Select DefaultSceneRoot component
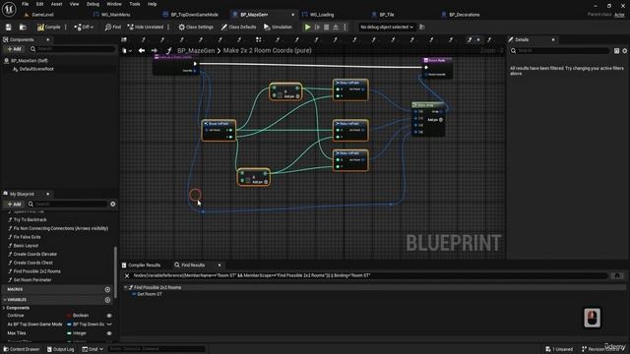Viewport: 630px width, 354px height. click(x=36, y=69)
